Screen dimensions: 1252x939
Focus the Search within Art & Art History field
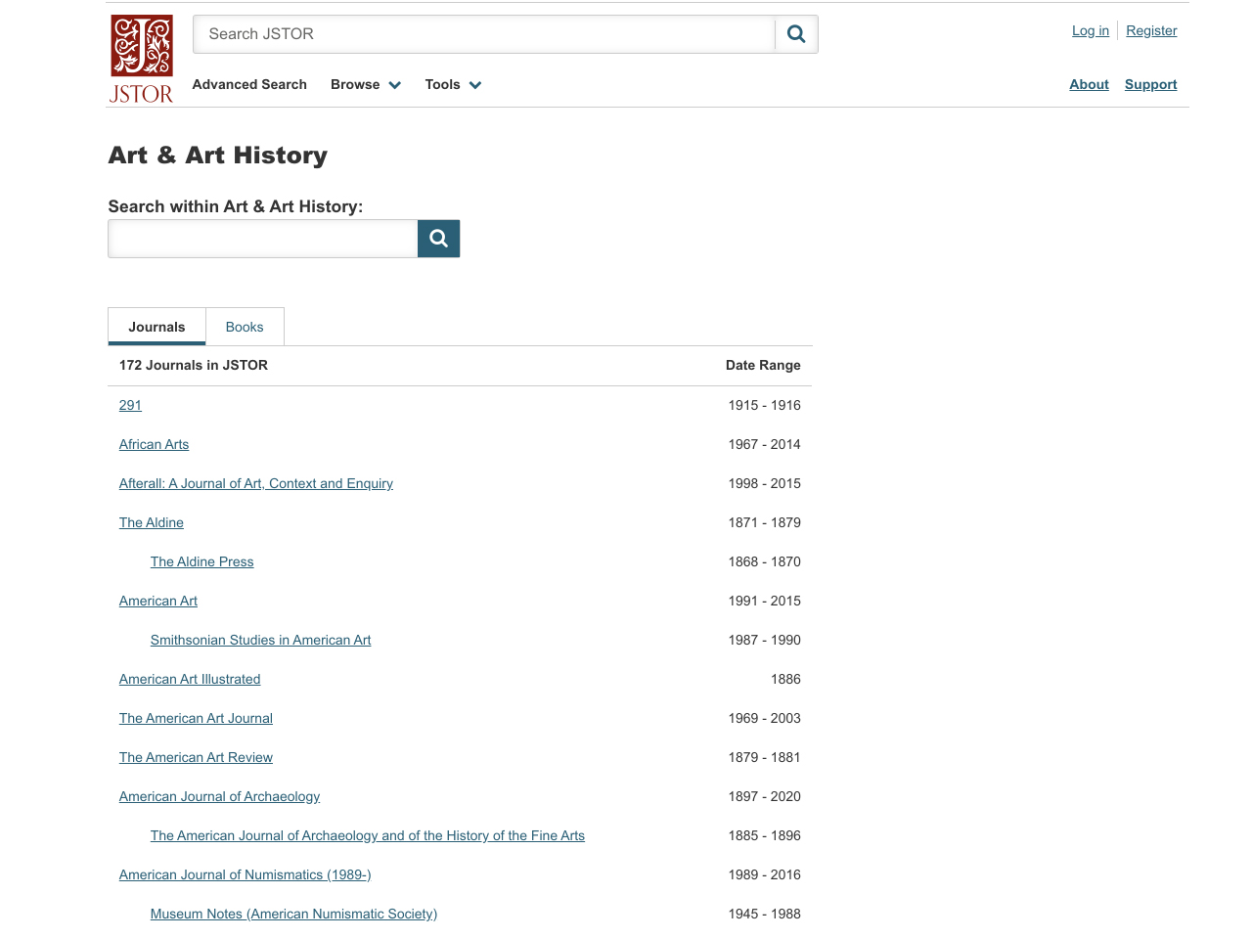click(263, 239)
